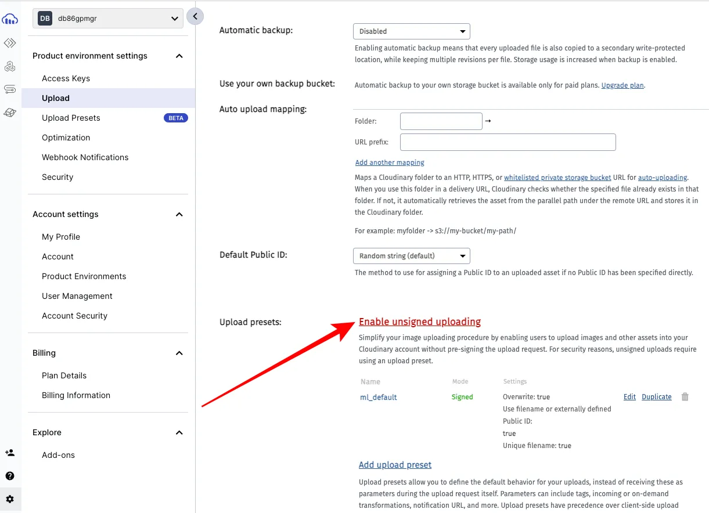Click the Folder input field
The image size is (709, 513).
pyautogui.click(x=441, y=121)
